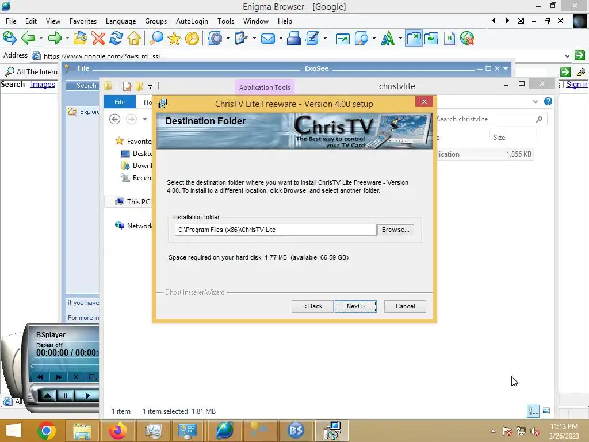Open dropdown arrow next to AA text icon
This screenshot has width=589, height=442.
(400, 38)
